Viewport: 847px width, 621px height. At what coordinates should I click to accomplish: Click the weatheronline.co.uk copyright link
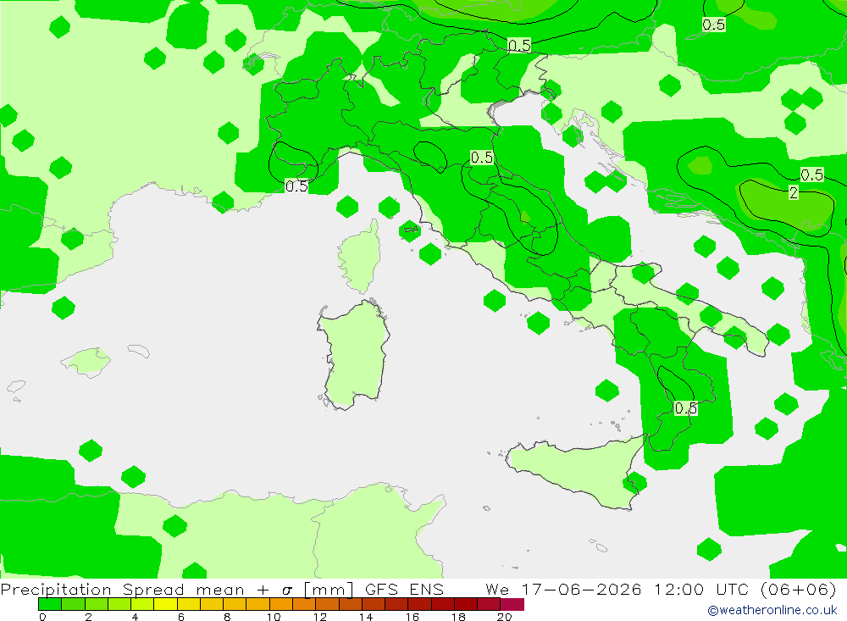[772, 610]
